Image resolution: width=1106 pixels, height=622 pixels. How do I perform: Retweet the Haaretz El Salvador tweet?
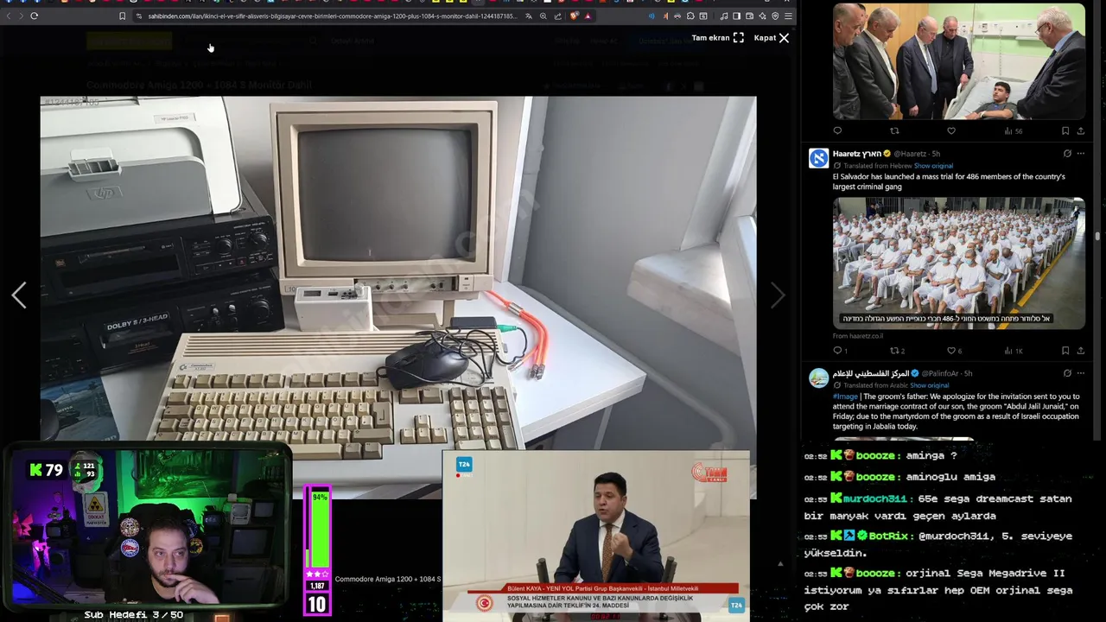898,351
